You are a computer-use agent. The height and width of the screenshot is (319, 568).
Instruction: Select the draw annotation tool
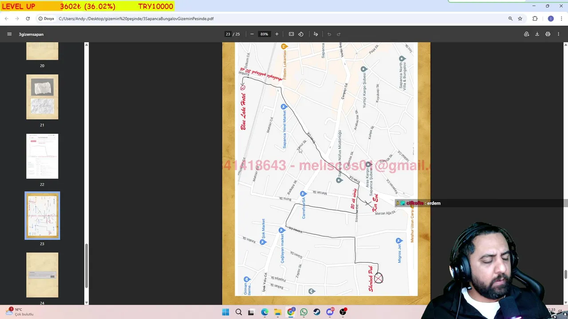316,34
